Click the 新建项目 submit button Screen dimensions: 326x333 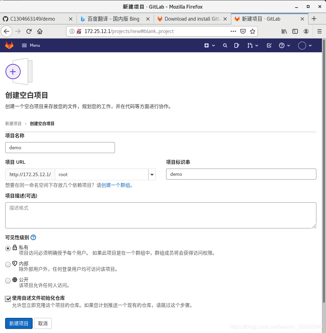(x=19, y=323)
